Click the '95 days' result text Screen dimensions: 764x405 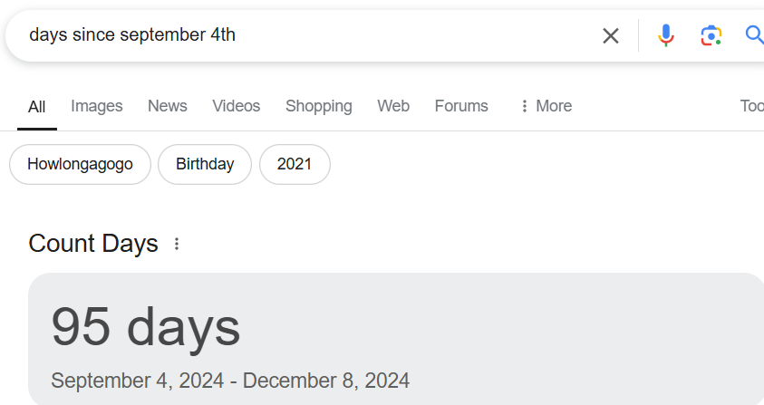146,327
